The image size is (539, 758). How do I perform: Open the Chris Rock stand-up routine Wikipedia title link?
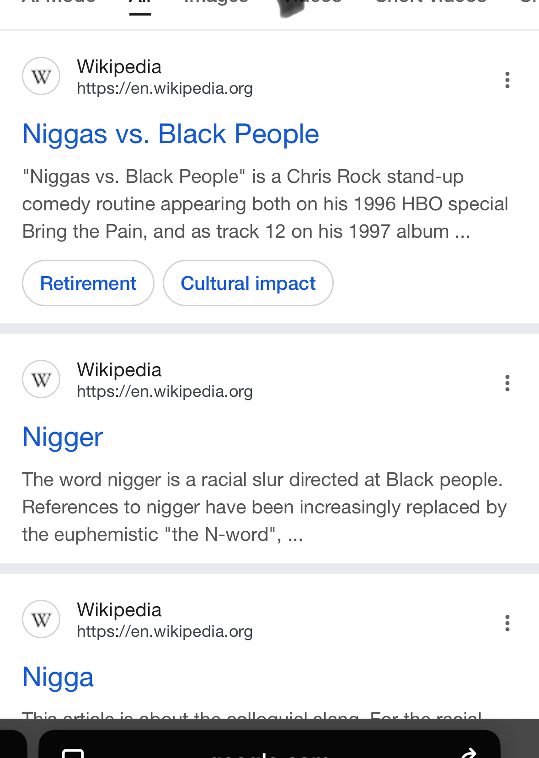171,134
